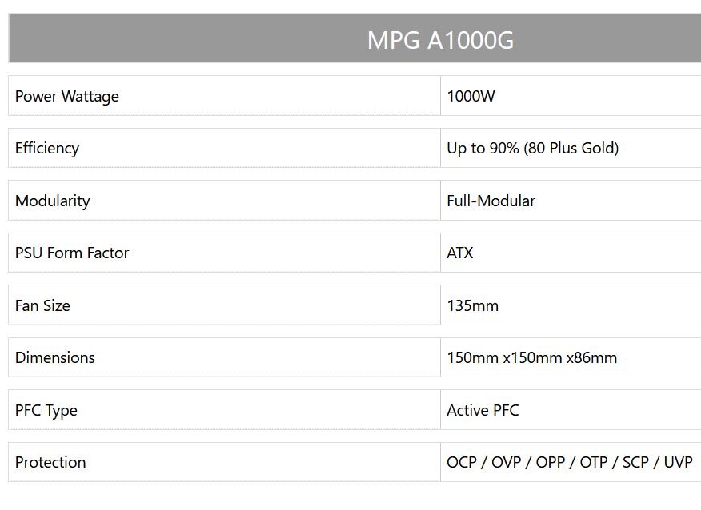Click the OTP protection entry

[x=595, y=462]
